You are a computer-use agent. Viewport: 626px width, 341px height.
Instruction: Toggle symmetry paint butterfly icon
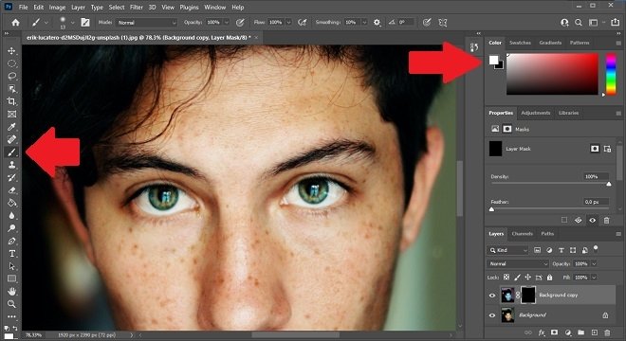point(443,23)
